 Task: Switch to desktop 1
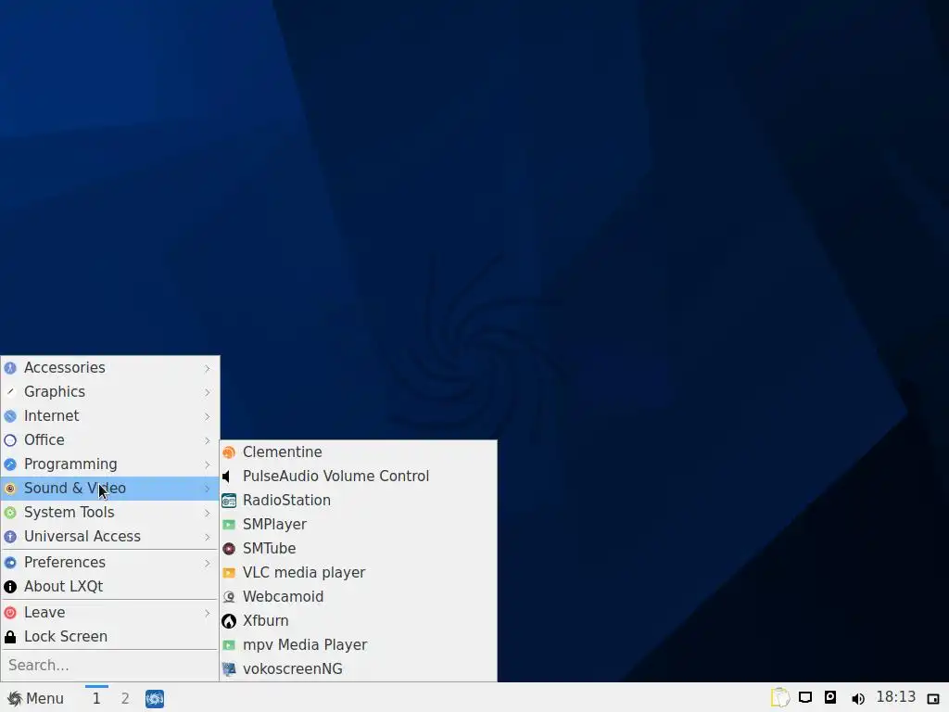pyautogui.click(x=96, y=699)
